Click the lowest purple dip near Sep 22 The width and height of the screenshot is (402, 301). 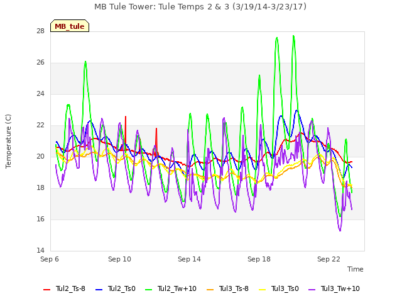(340, 230)
